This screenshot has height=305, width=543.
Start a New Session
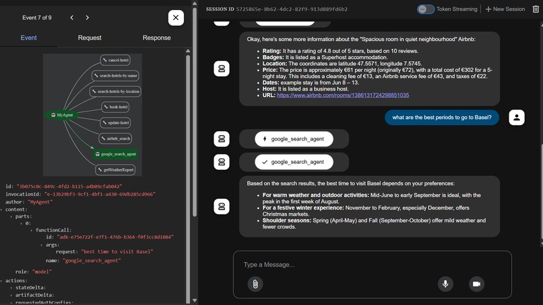pos(505,9)
